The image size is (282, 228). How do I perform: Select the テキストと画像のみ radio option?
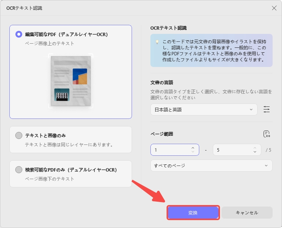click(x=19, y=135)
